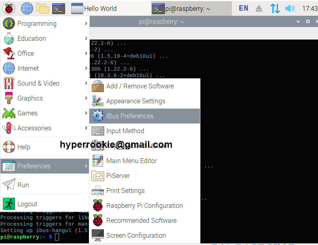Viewport: 318px width, 245px height.
Task: Open the Education menu category
Action: click(45, 38)
